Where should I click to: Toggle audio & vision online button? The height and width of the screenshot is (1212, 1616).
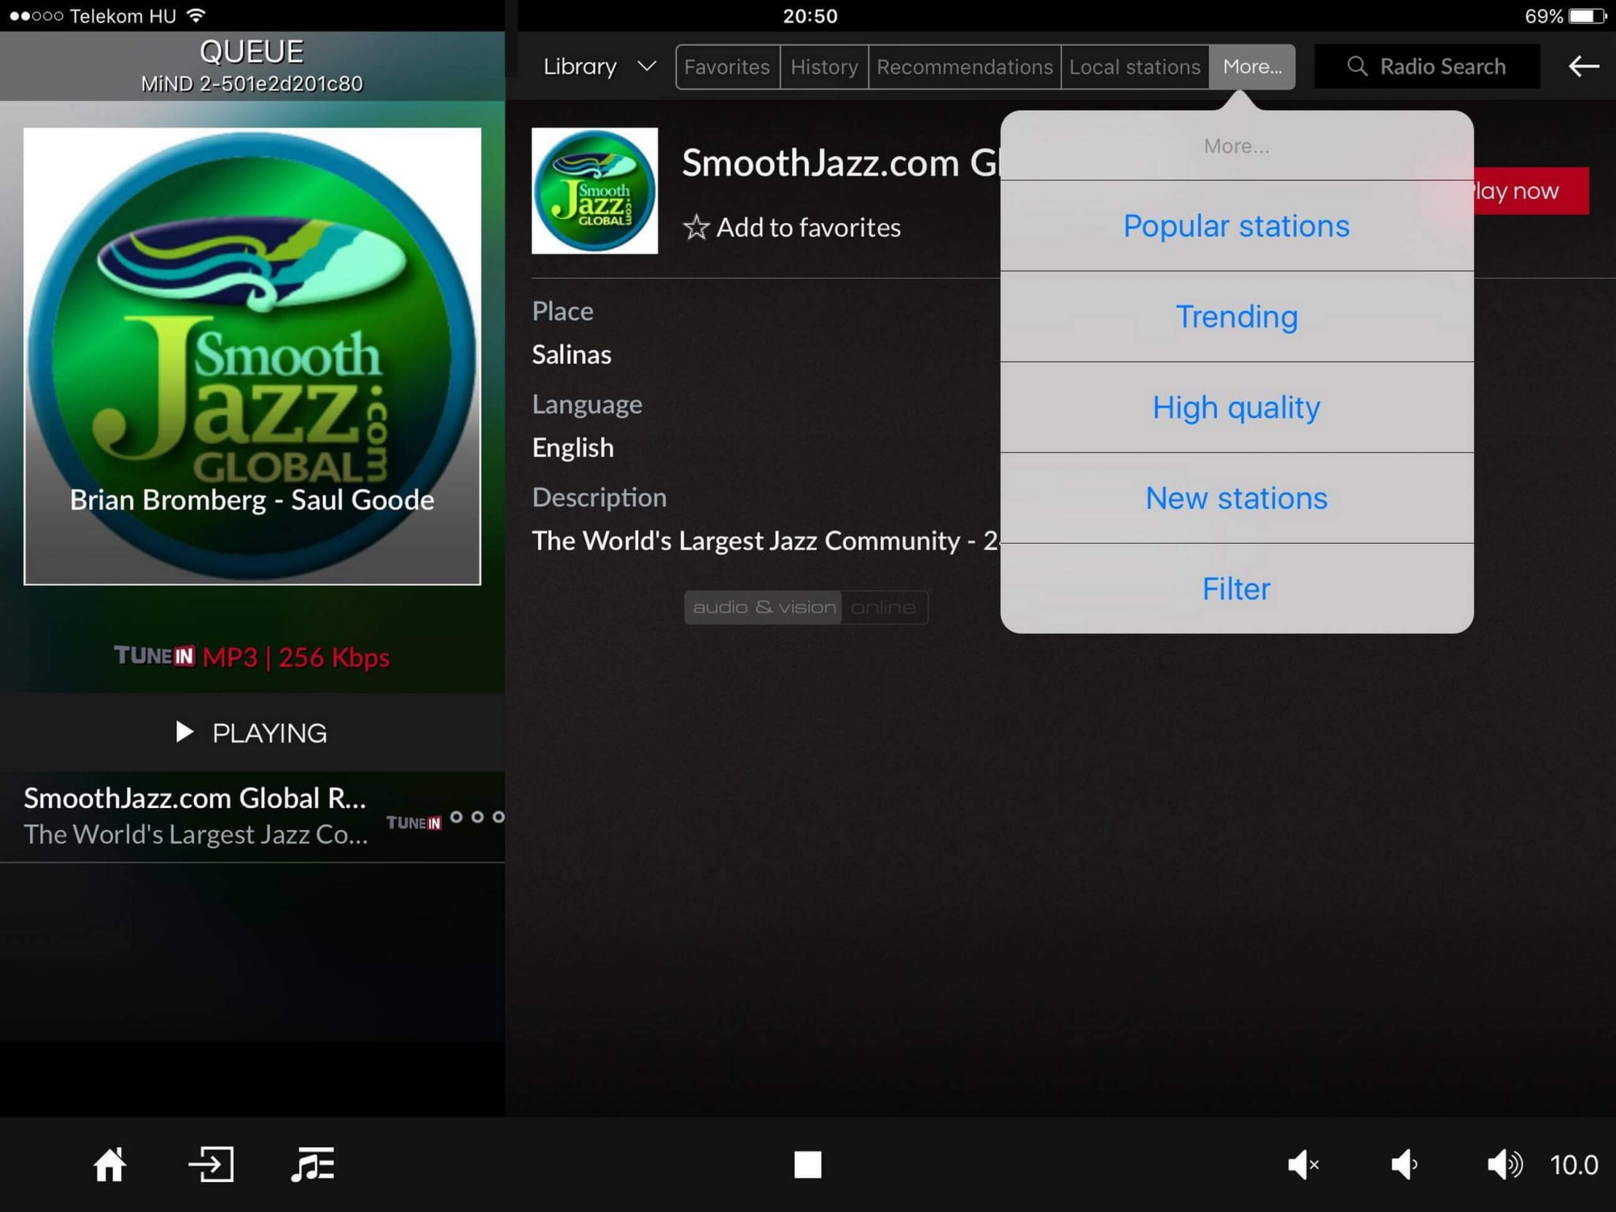click(x=806, y=608)
